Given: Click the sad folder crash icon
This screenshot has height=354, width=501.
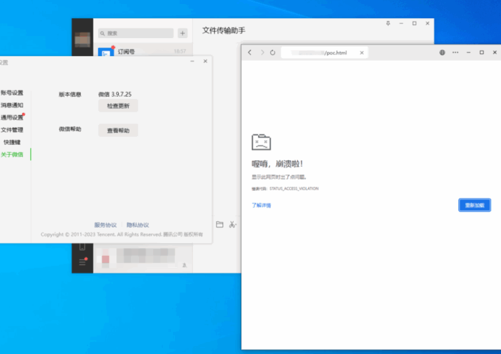Looking at the screenshot, I should coord(261,142).
